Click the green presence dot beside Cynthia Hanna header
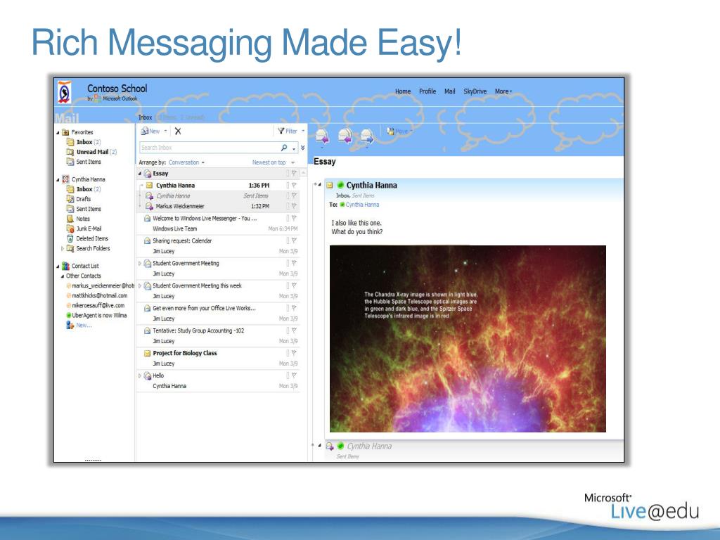 click(x=340, y=185)
